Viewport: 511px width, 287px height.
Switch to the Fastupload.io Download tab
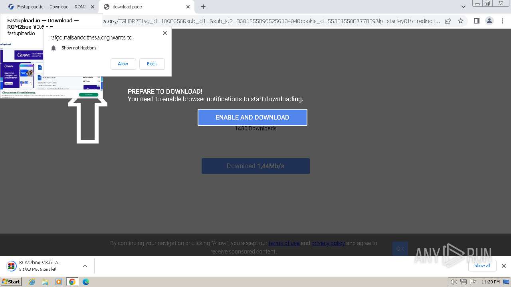point(50,7)
